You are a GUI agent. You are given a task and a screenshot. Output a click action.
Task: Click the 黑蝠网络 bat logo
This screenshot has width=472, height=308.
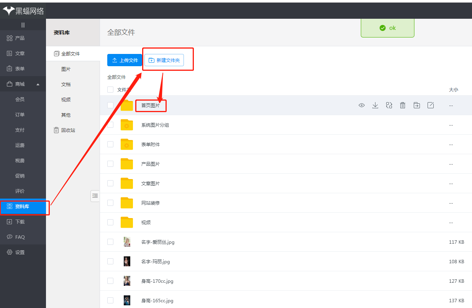point(8,11)
